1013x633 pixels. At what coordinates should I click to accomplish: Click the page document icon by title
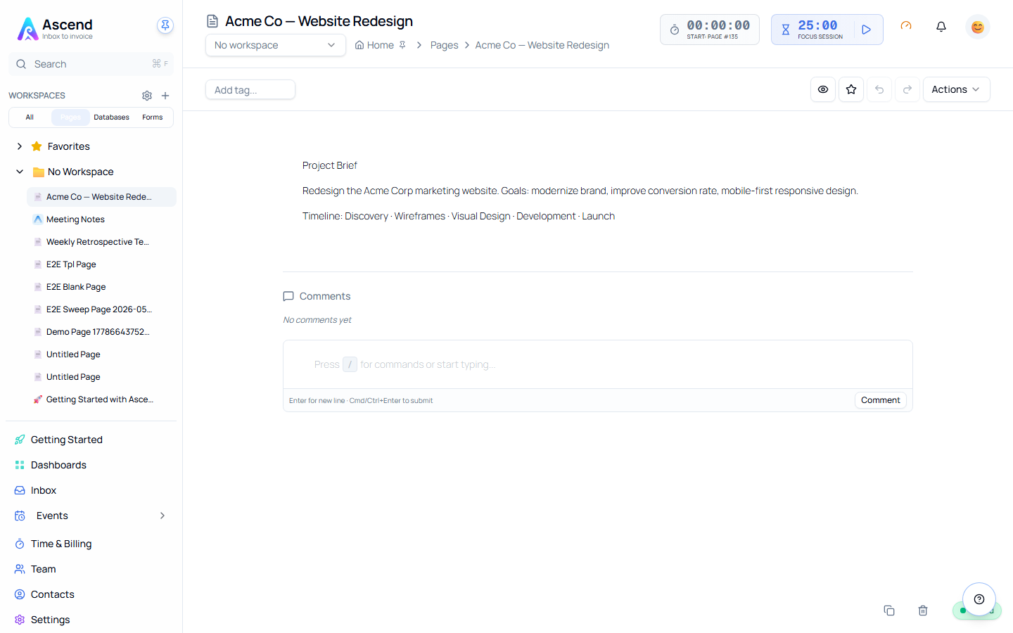[212, 21]
